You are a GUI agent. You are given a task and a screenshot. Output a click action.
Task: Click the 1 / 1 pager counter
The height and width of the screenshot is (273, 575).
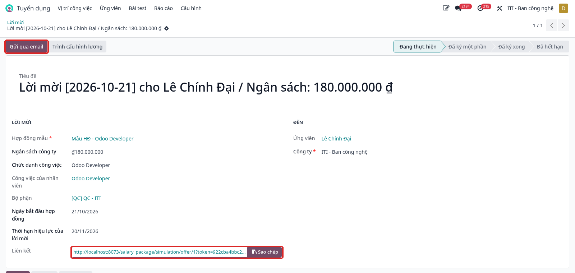(x=538, y=26)
